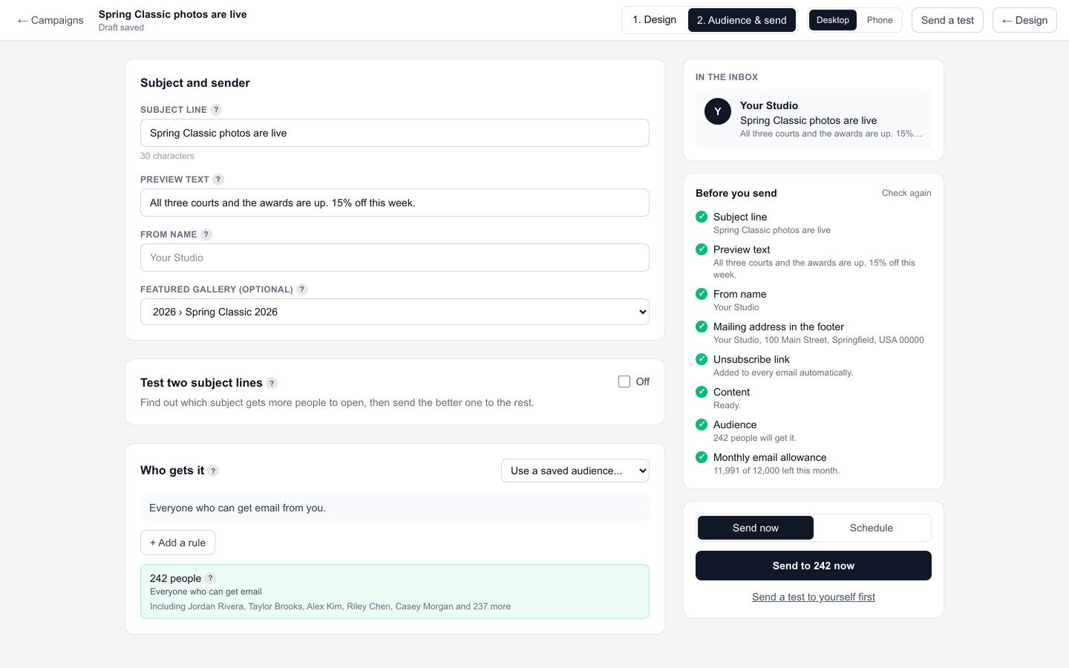Screen dimensions: 1069x668
Task: Switch preview to Phone view
Action: pos(880,20)
